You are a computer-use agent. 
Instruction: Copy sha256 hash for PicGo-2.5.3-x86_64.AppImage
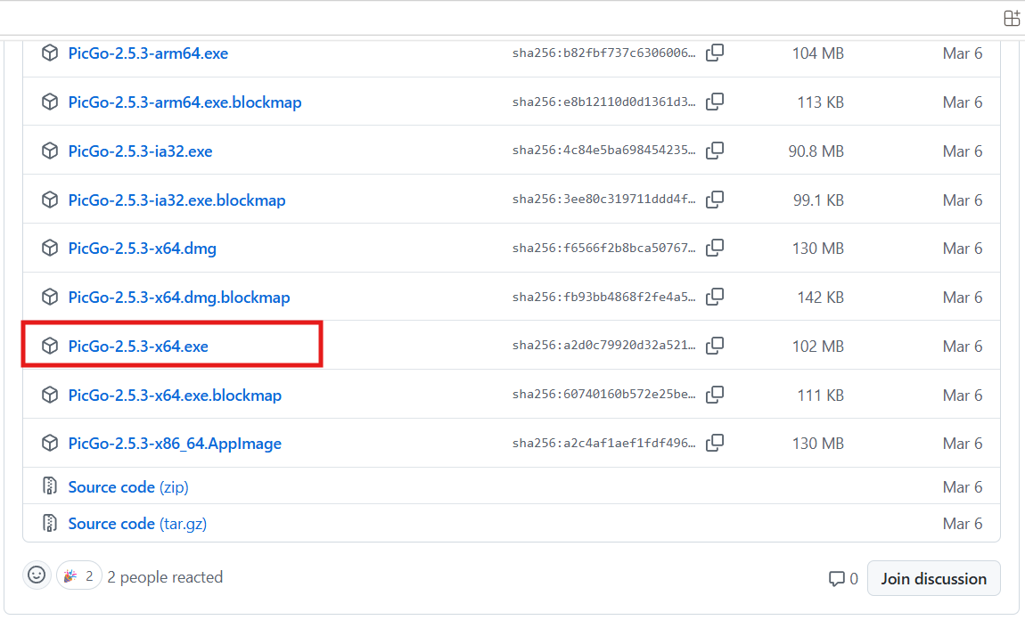[715, 443]
